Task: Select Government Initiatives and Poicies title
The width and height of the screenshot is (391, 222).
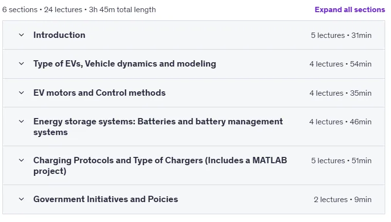Action: coord(106,199)
